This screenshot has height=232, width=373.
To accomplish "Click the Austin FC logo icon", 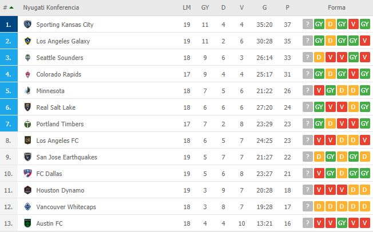I will click(x=27, y=223).
